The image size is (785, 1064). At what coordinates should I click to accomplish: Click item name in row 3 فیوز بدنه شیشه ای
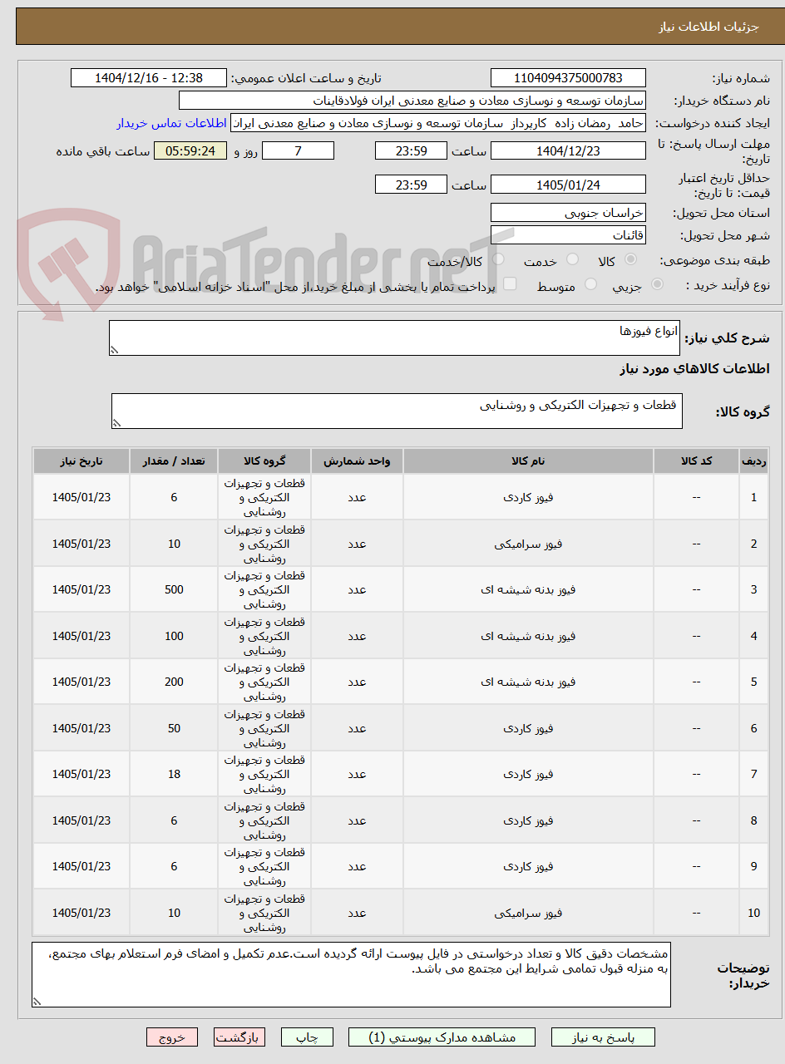click(528, 589)
